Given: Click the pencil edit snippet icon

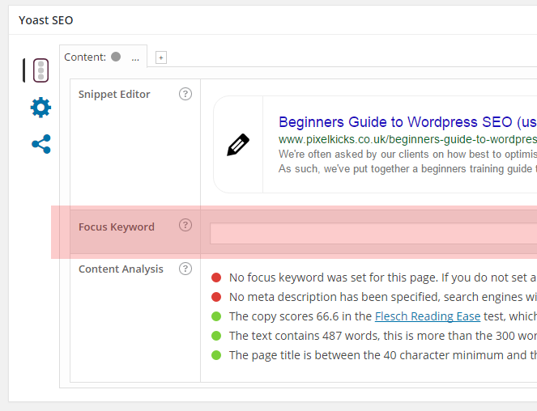Looking at the screenshot, I should (x=238, y=145).
